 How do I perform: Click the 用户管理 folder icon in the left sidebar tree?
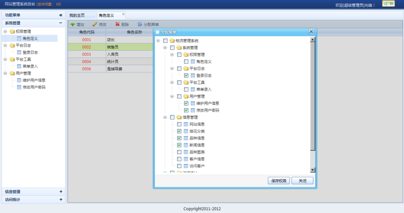[x=12, y=73]
